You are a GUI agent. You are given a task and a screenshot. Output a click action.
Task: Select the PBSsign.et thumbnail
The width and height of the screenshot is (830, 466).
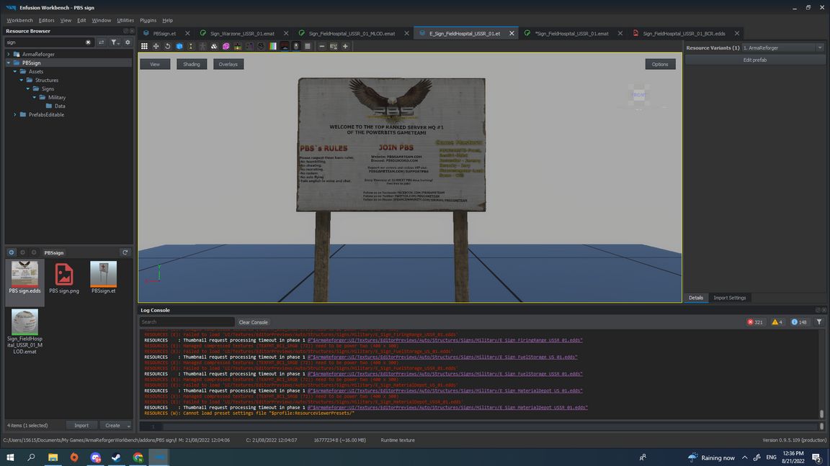click(103, 278)
